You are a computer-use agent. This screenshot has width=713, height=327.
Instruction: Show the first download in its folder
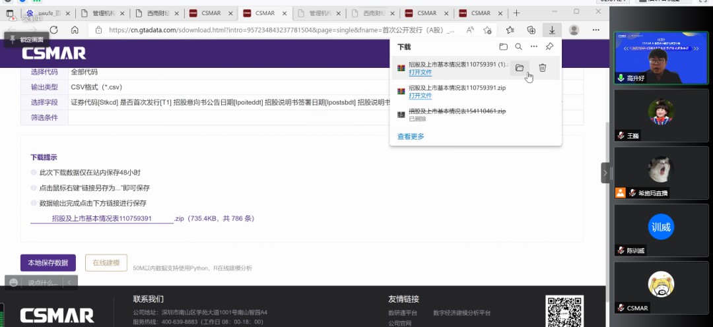pos(520,68)
